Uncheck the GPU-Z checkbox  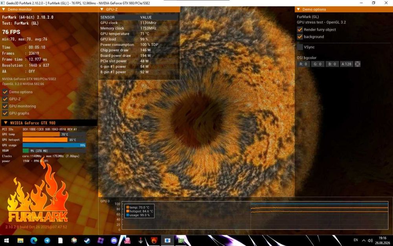click(x=5, y=99)
